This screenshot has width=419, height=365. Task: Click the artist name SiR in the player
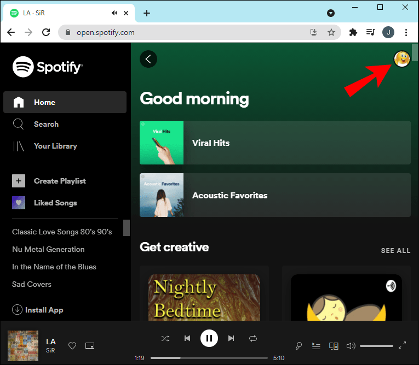tap(50, 350)
